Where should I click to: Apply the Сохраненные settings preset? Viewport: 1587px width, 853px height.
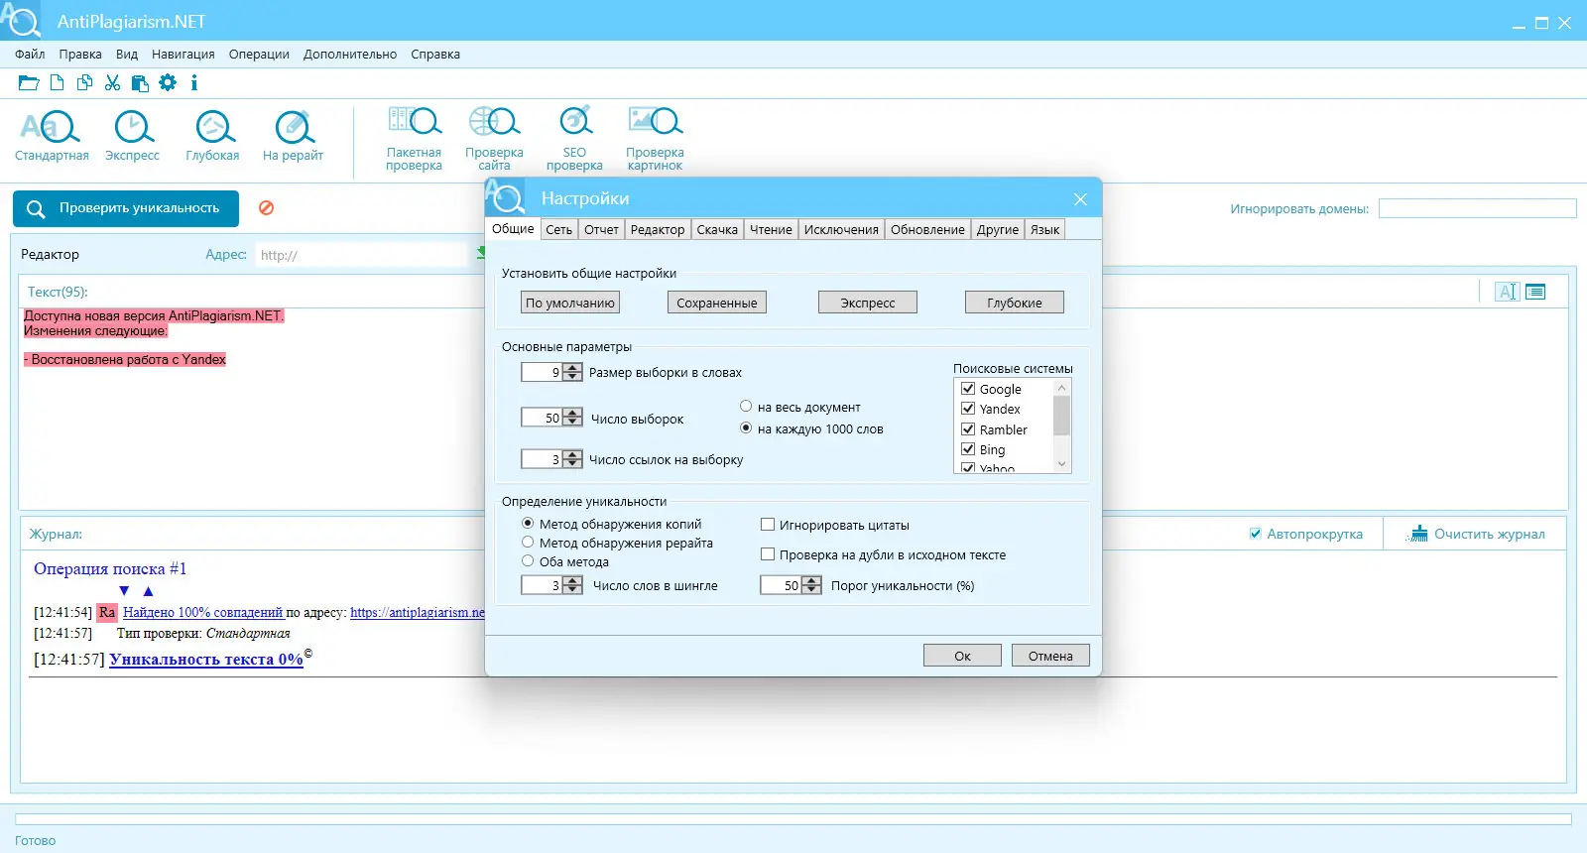(717, 303)
